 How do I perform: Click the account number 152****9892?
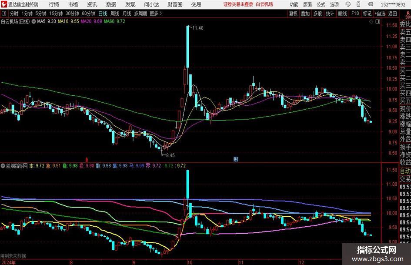[x=393, y=4]
